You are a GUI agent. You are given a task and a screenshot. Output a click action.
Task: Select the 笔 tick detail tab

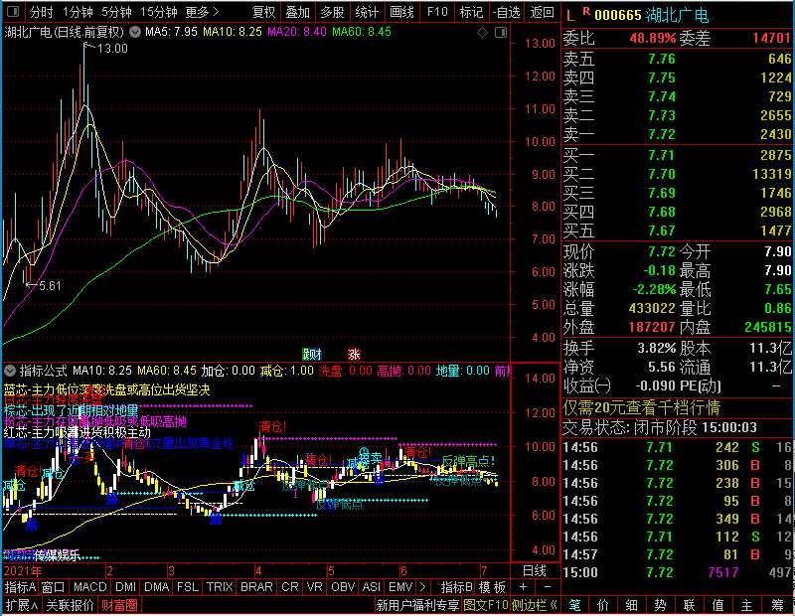point(574,605)
